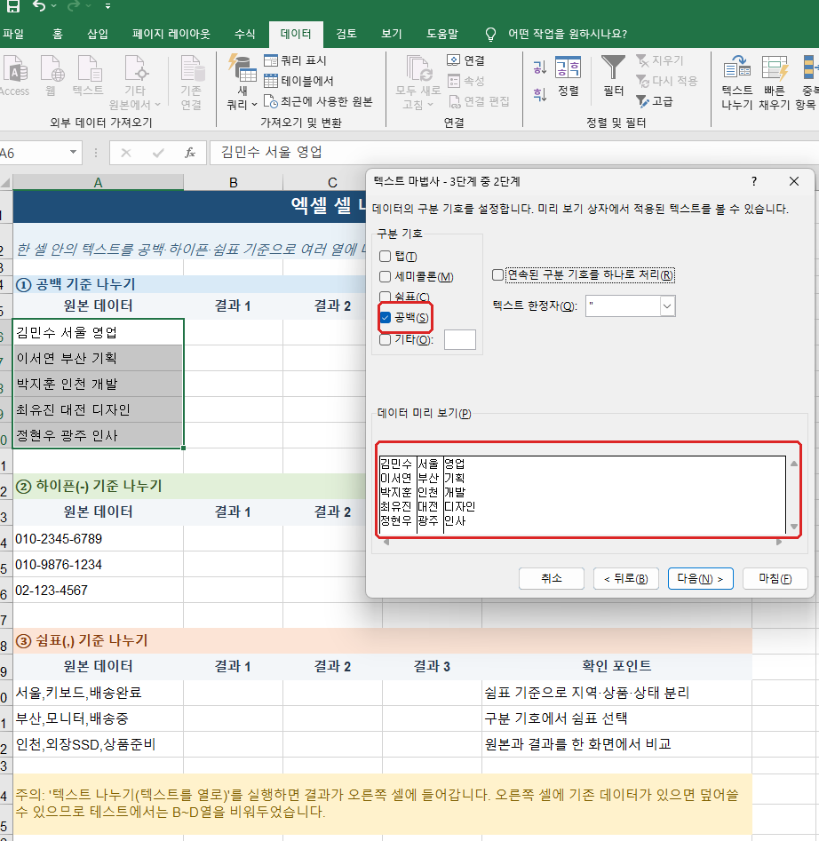Enable the 기타(O) delimiter checkbox
The image size is (819, 841).
click(386, 339)
